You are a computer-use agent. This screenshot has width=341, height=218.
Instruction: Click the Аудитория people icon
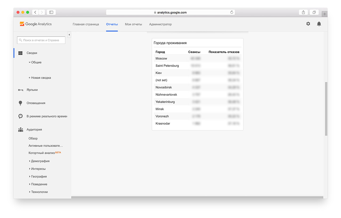pos(21,130)
